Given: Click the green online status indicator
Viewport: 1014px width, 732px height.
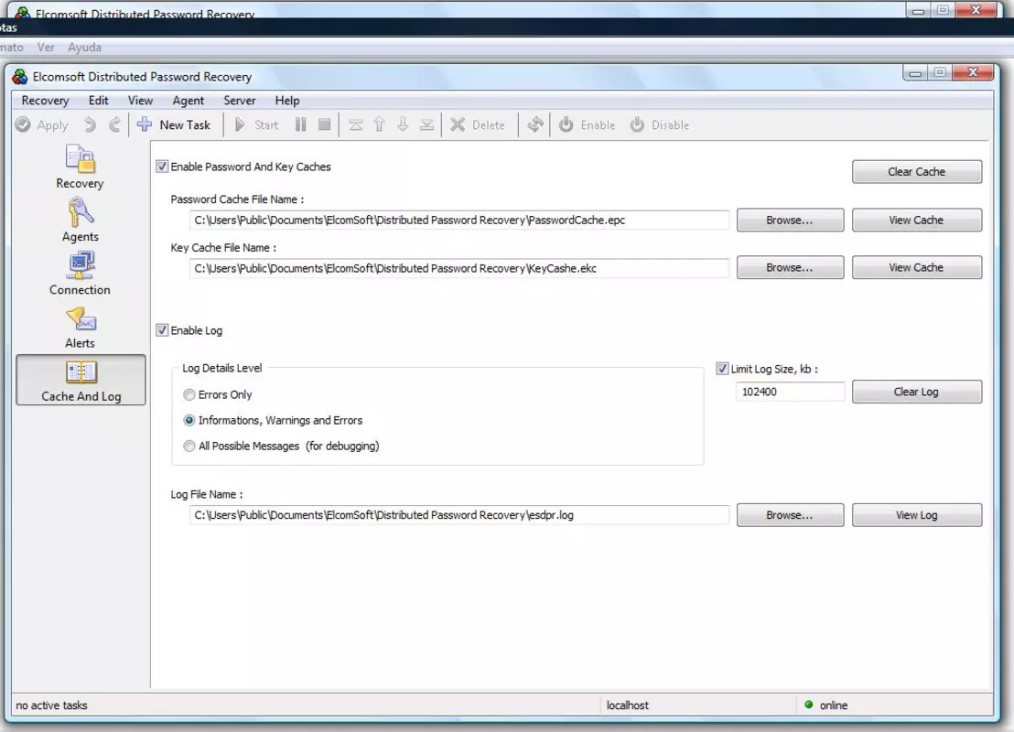Looking at the screenshot, I should tap(808, 705).
